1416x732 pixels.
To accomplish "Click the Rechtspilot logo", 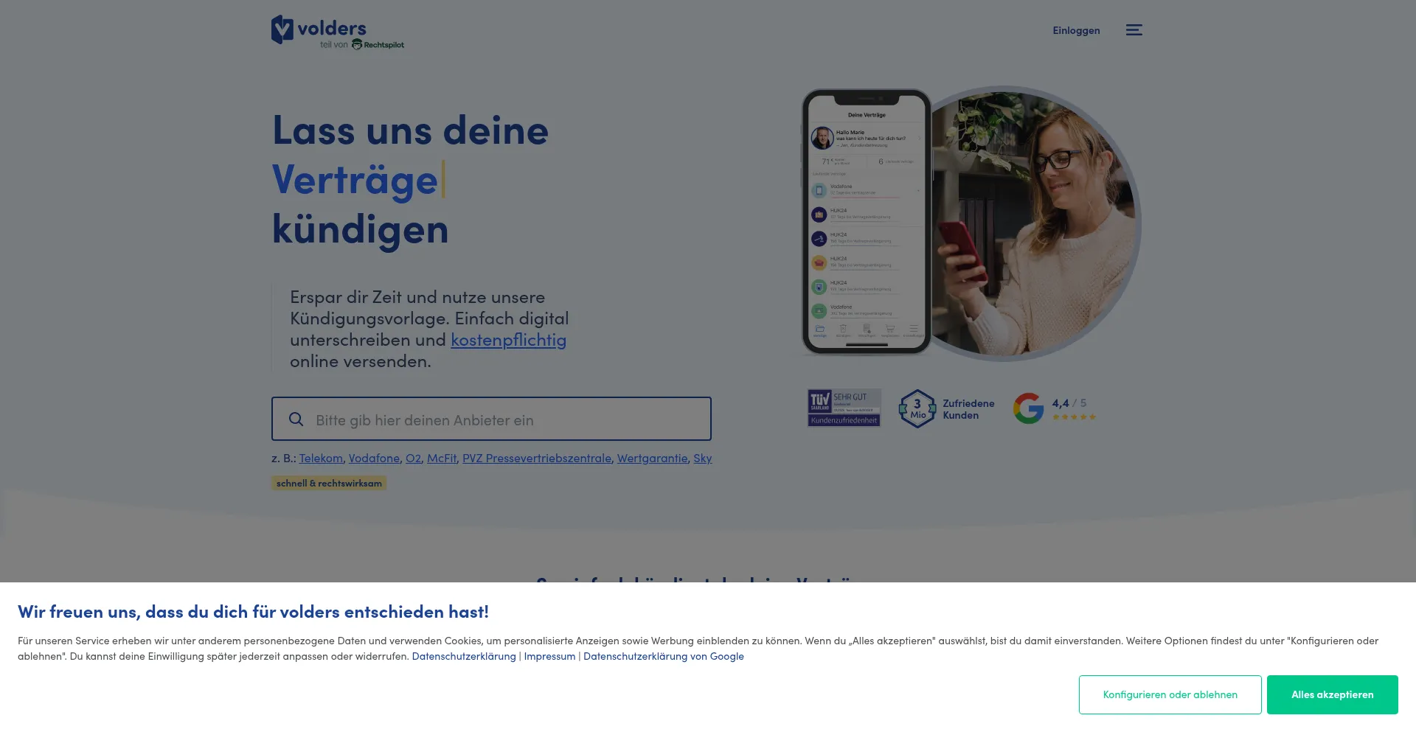I will (378, 45).
